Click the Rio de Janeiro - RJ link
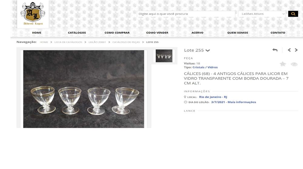The height and width of the screenshot is (169, 303). pyautogui.click(x=213, y=97)
